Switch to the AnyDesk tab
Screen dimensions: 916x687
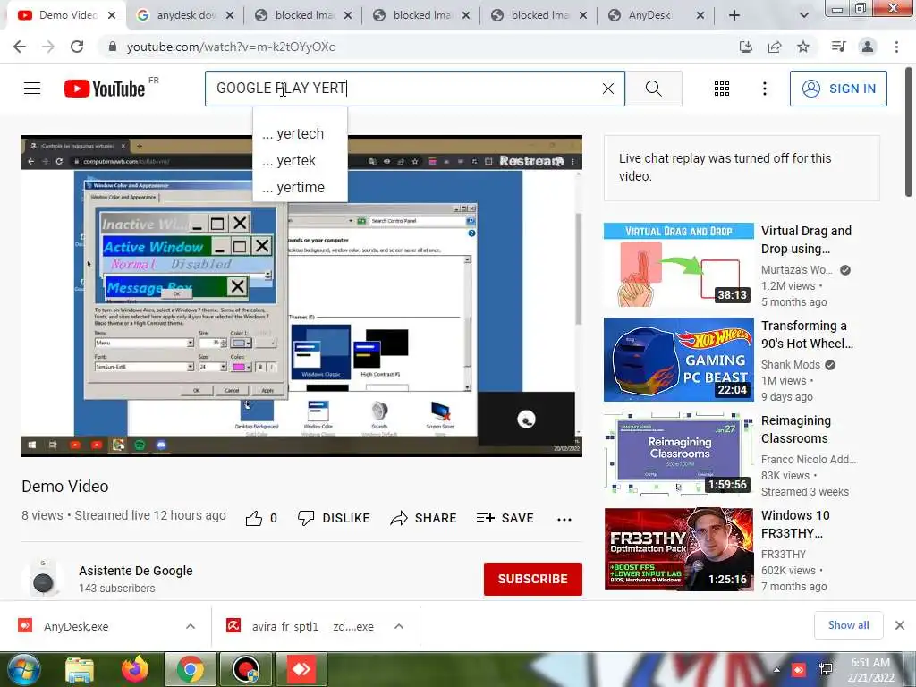pyautogui.click(x=656, y=15)
